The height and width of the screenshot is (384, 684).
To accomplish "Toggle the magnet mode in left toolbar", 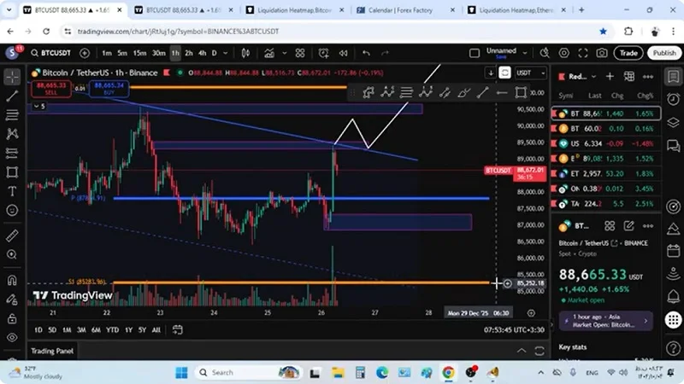I will point(12,279).
